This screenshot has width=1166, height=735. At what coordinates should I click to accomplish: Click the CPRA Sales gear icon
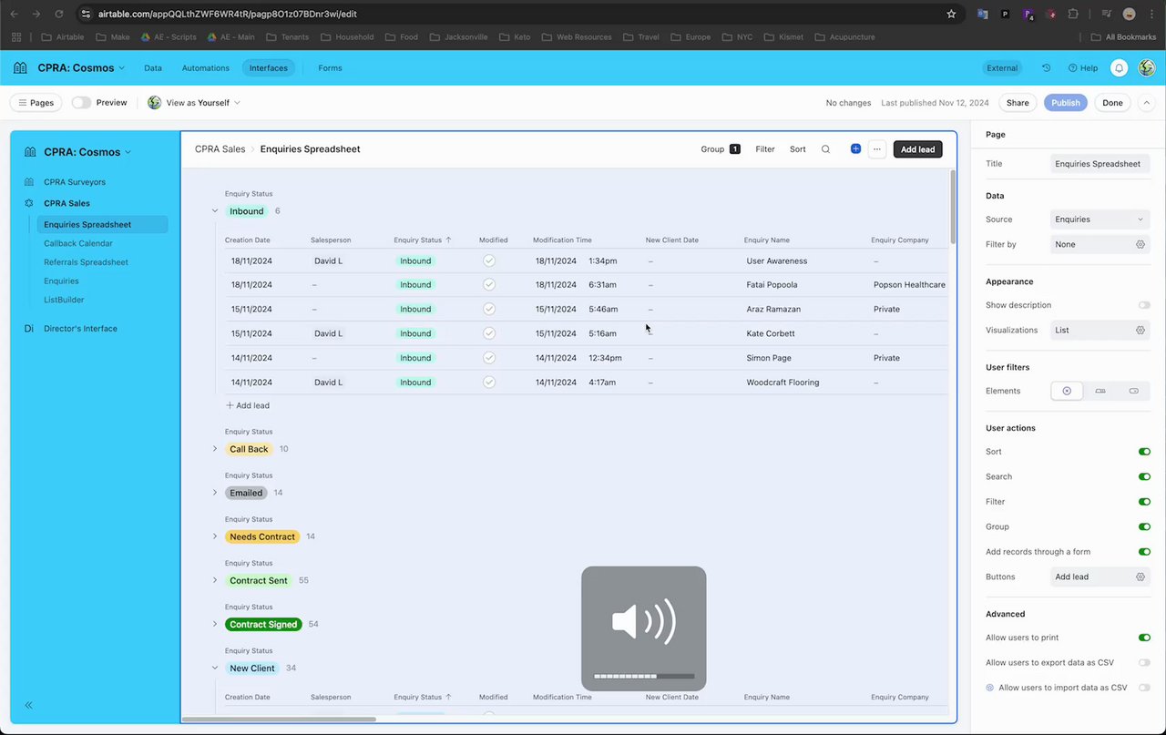click(x=29, y=203)
